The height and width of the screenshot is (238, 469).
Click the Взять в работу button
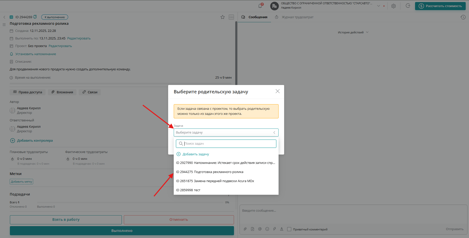(x=66, y=220)
